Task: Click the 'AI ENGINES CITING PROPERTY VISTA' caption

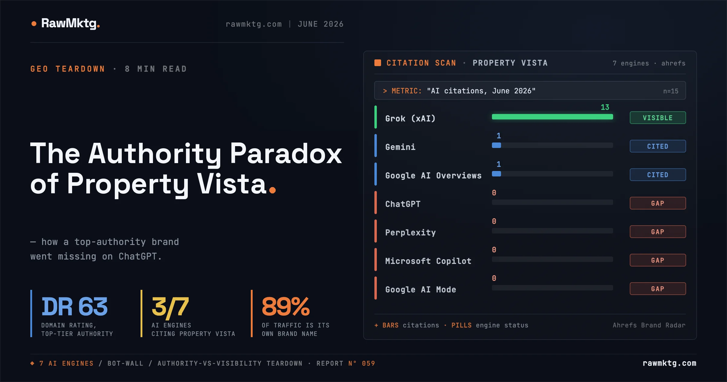Action: (x=193, y=329)
